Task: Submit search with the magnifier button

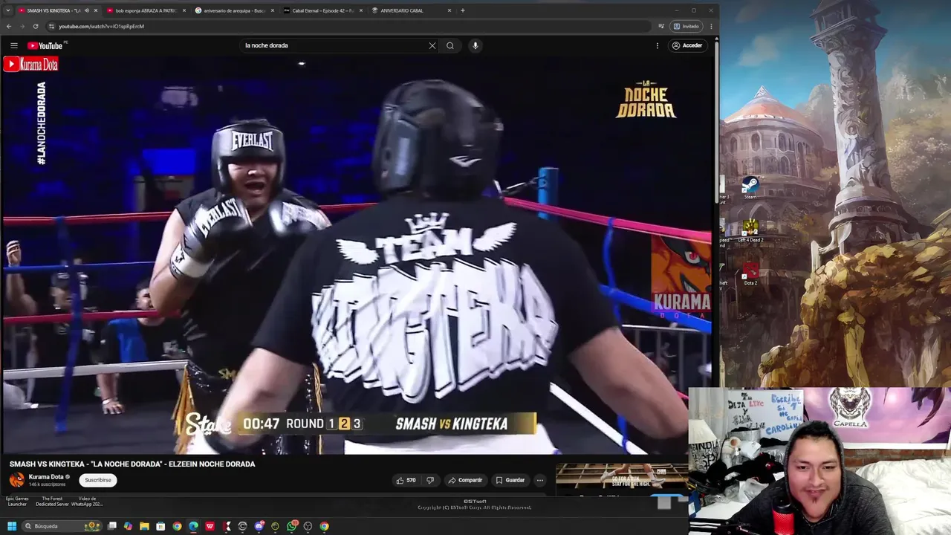Action: tap(450, 45)
